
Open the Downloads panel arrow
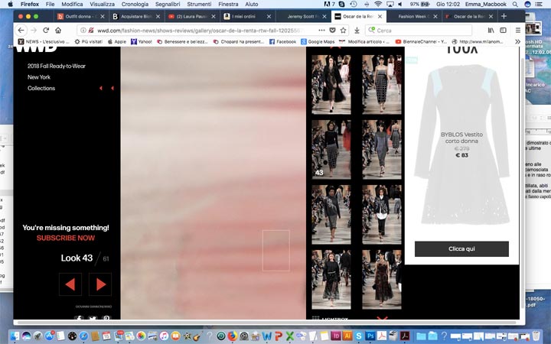(x=357, y=31)
